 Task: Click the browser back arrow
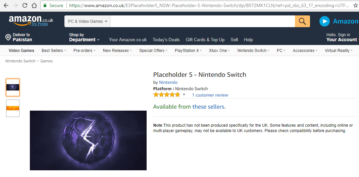pyautogui.click(x=6, y=5)
